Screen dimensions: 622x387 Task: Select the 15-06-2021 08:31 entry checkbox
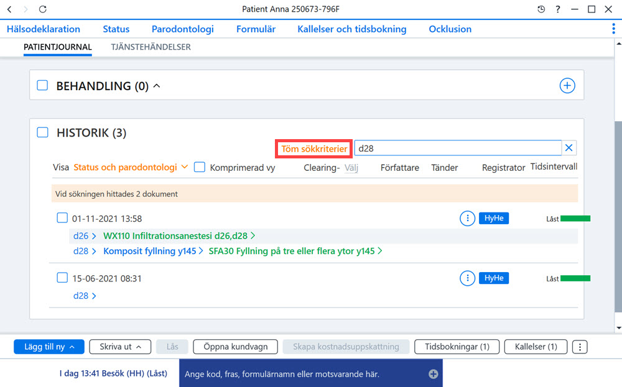[x=62, y=278]
